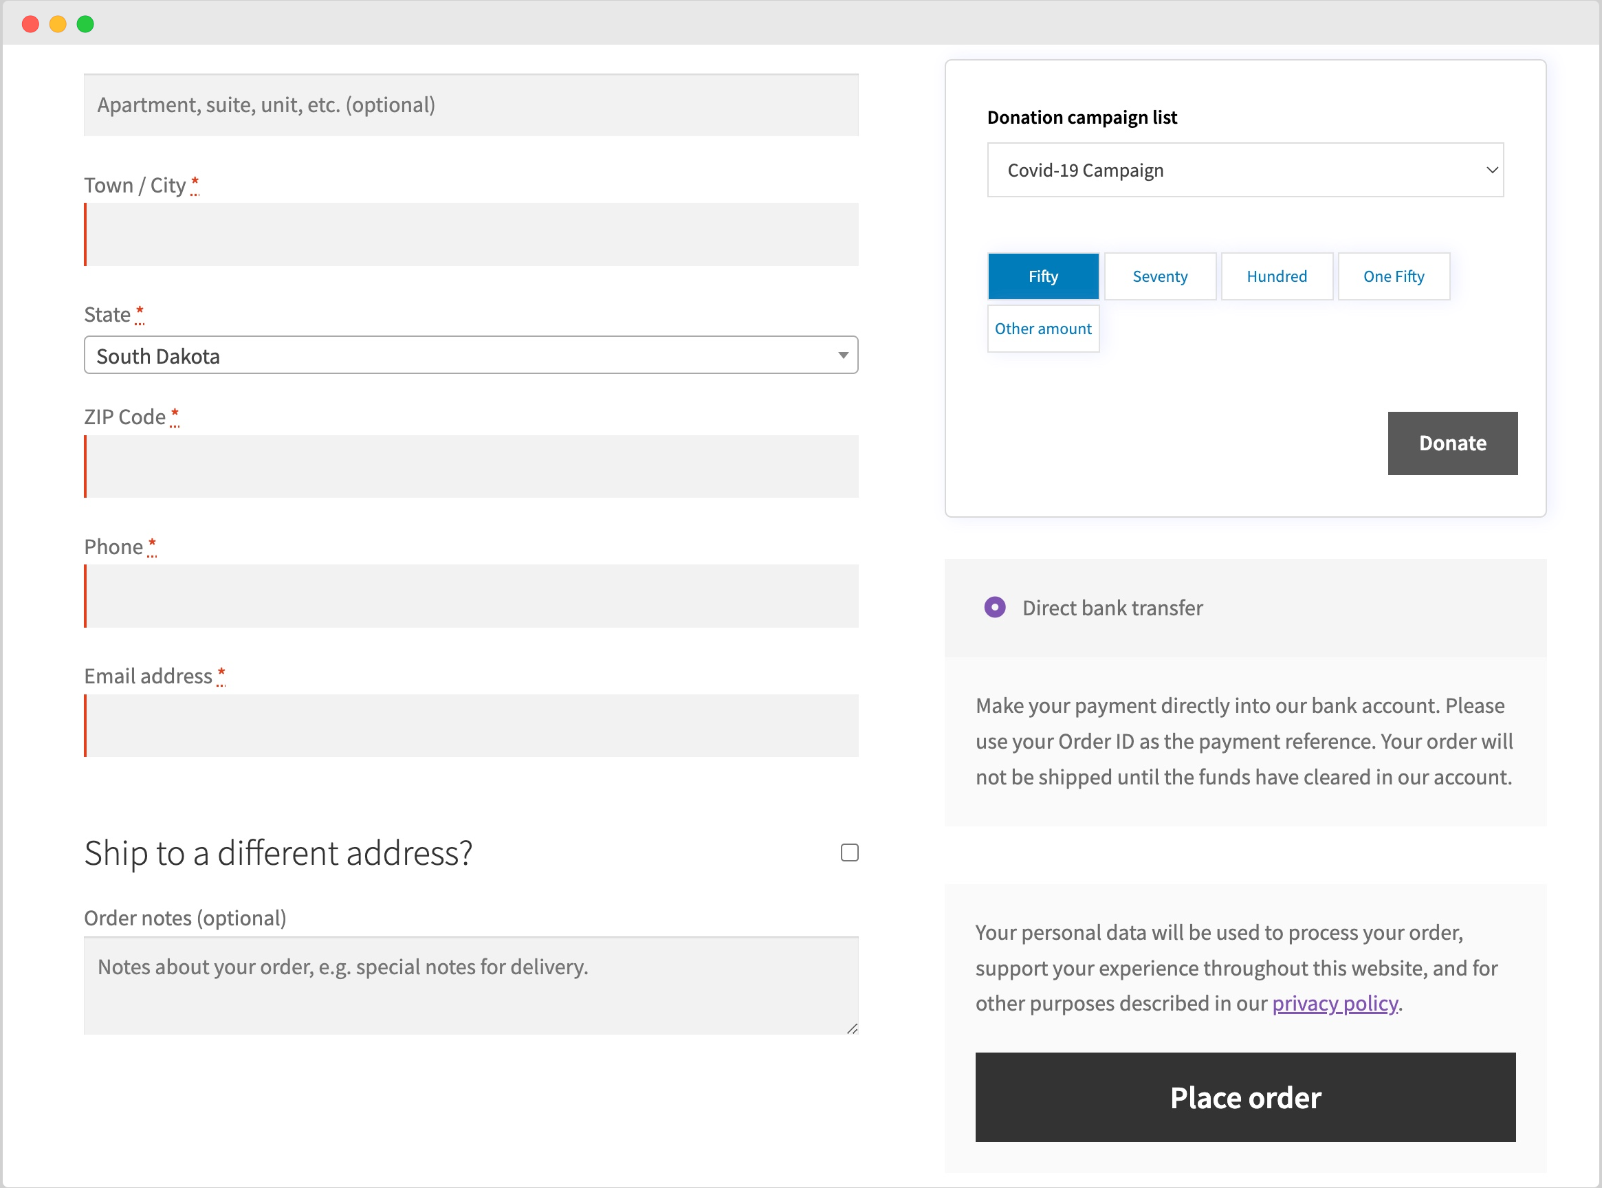The height and width of the screenshot is (1188, 1602).
Task: Open the State dropdown showing South Dakota
Action: [471, 355]
